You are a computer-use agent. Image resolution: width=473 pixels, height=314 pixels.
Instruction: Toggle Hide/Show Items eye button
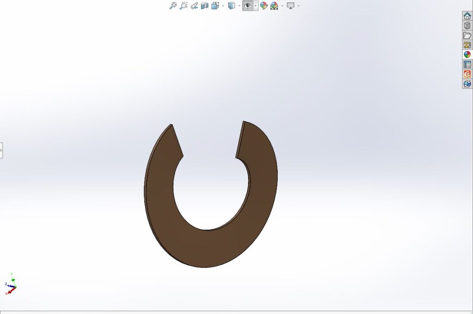tap(248, 6)
